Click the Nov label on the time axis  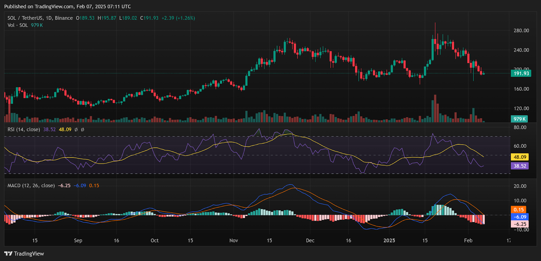coord(234,240)
